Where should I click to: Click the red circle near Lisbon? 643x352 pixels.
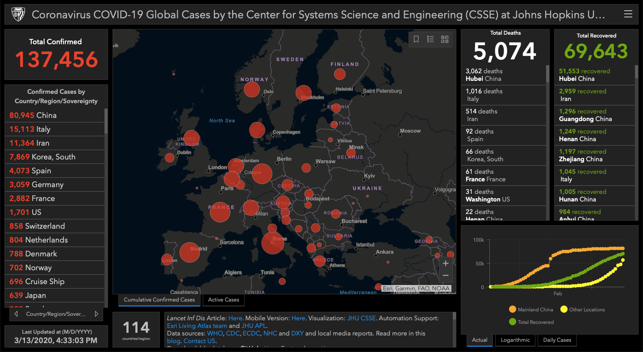pyautogui.click(x=167, y=260)
